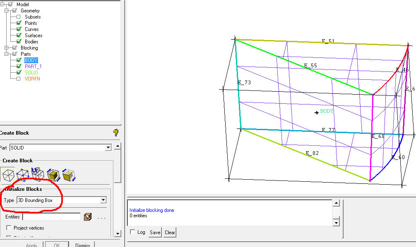Screen dimensions: 416x247
Task: Select the Bodies tree label
Action: pyautogui.click(x=31, y=42)
